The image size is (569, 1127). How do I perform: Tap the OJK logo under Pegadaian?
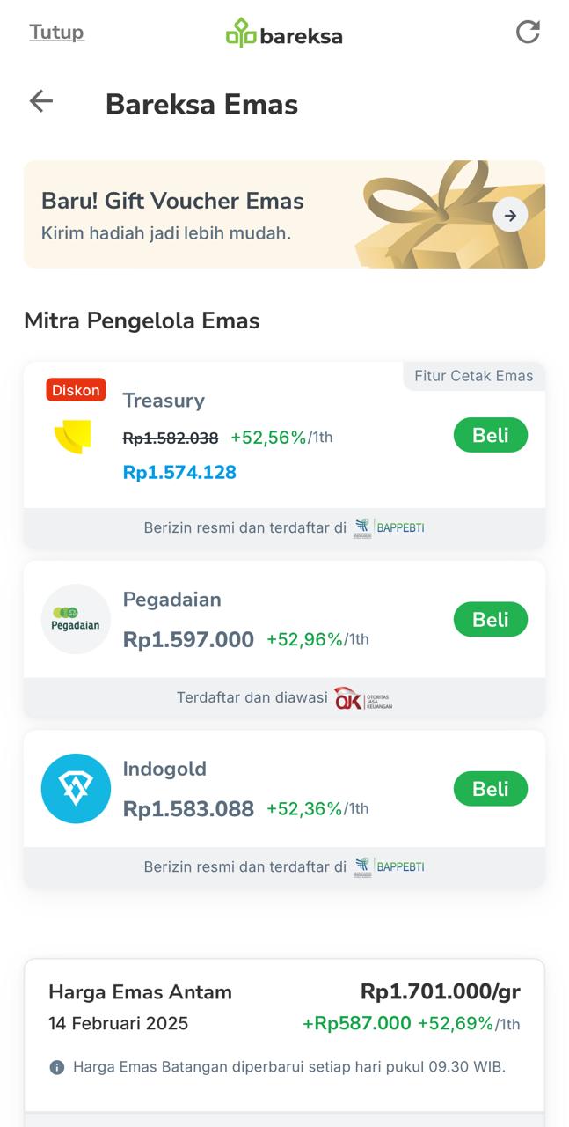362,698
